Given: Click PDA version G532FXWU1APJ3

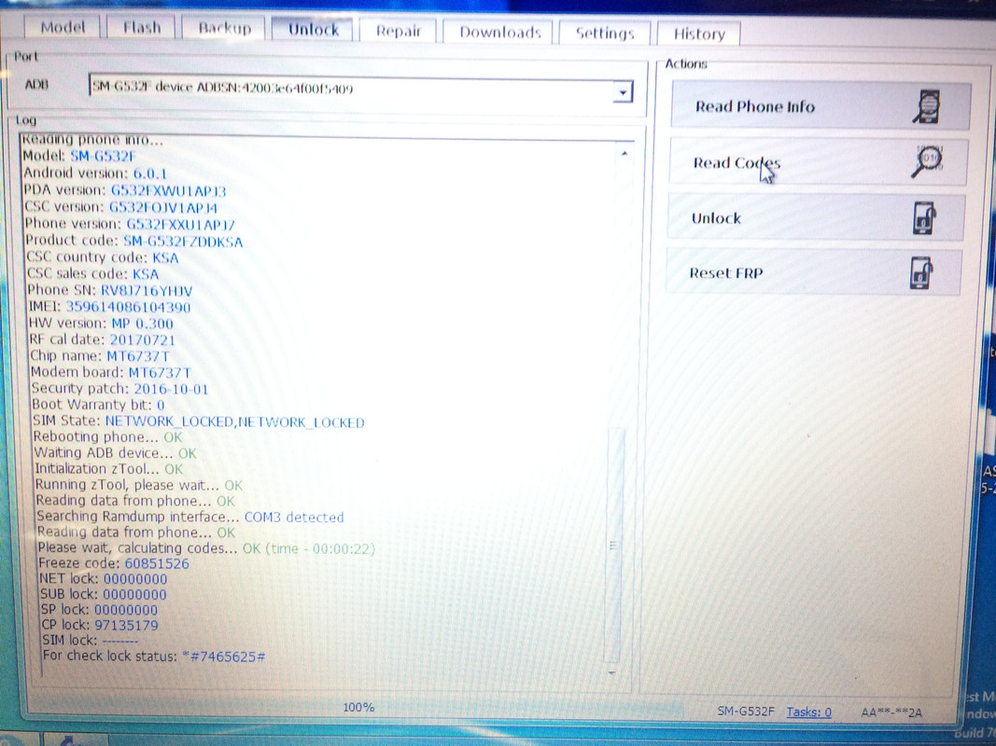Looking at the screenshot, I should pos(168,190).
